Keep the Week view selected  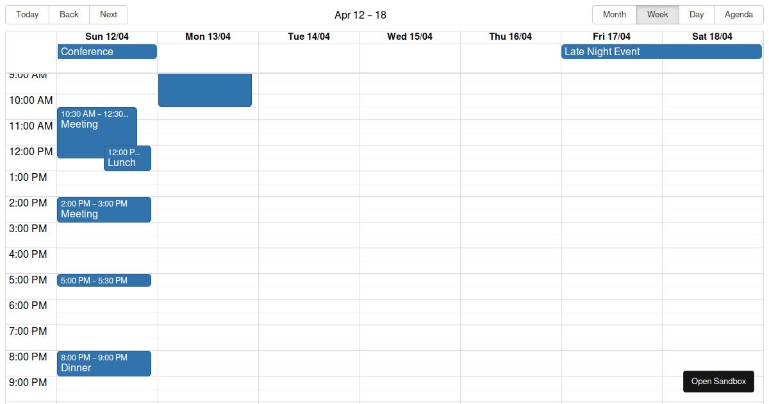[x=657, y=14]
